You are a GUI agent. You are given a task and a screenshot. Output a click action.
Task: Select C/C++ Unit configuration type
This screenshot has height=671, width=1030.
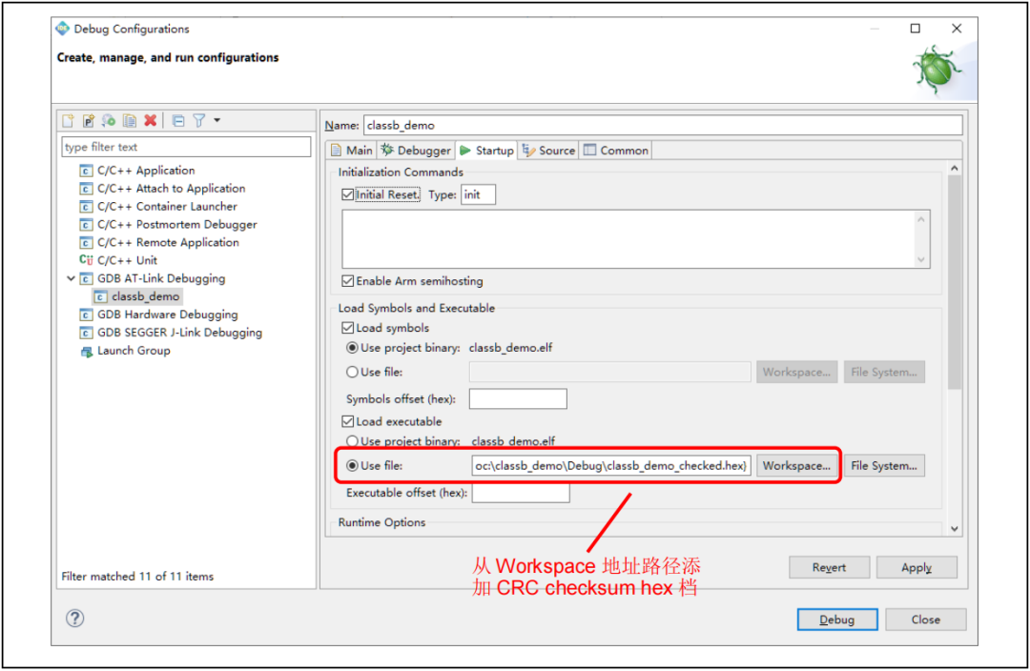pos(118,260)
